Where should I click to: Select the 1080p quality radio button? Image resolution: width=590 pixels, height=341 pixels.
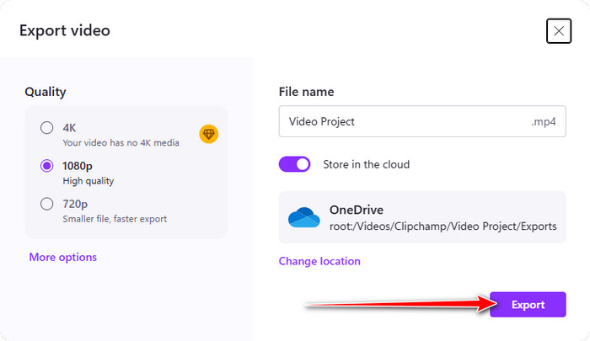46,166
